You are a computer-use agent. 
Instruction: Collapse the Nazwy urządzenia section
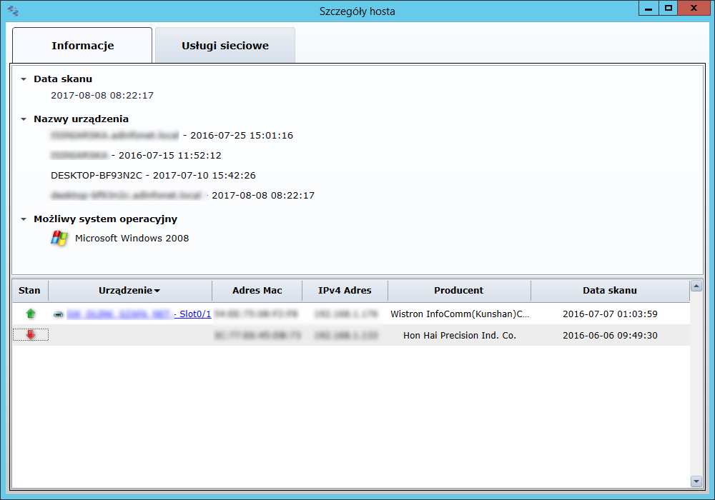24,119
